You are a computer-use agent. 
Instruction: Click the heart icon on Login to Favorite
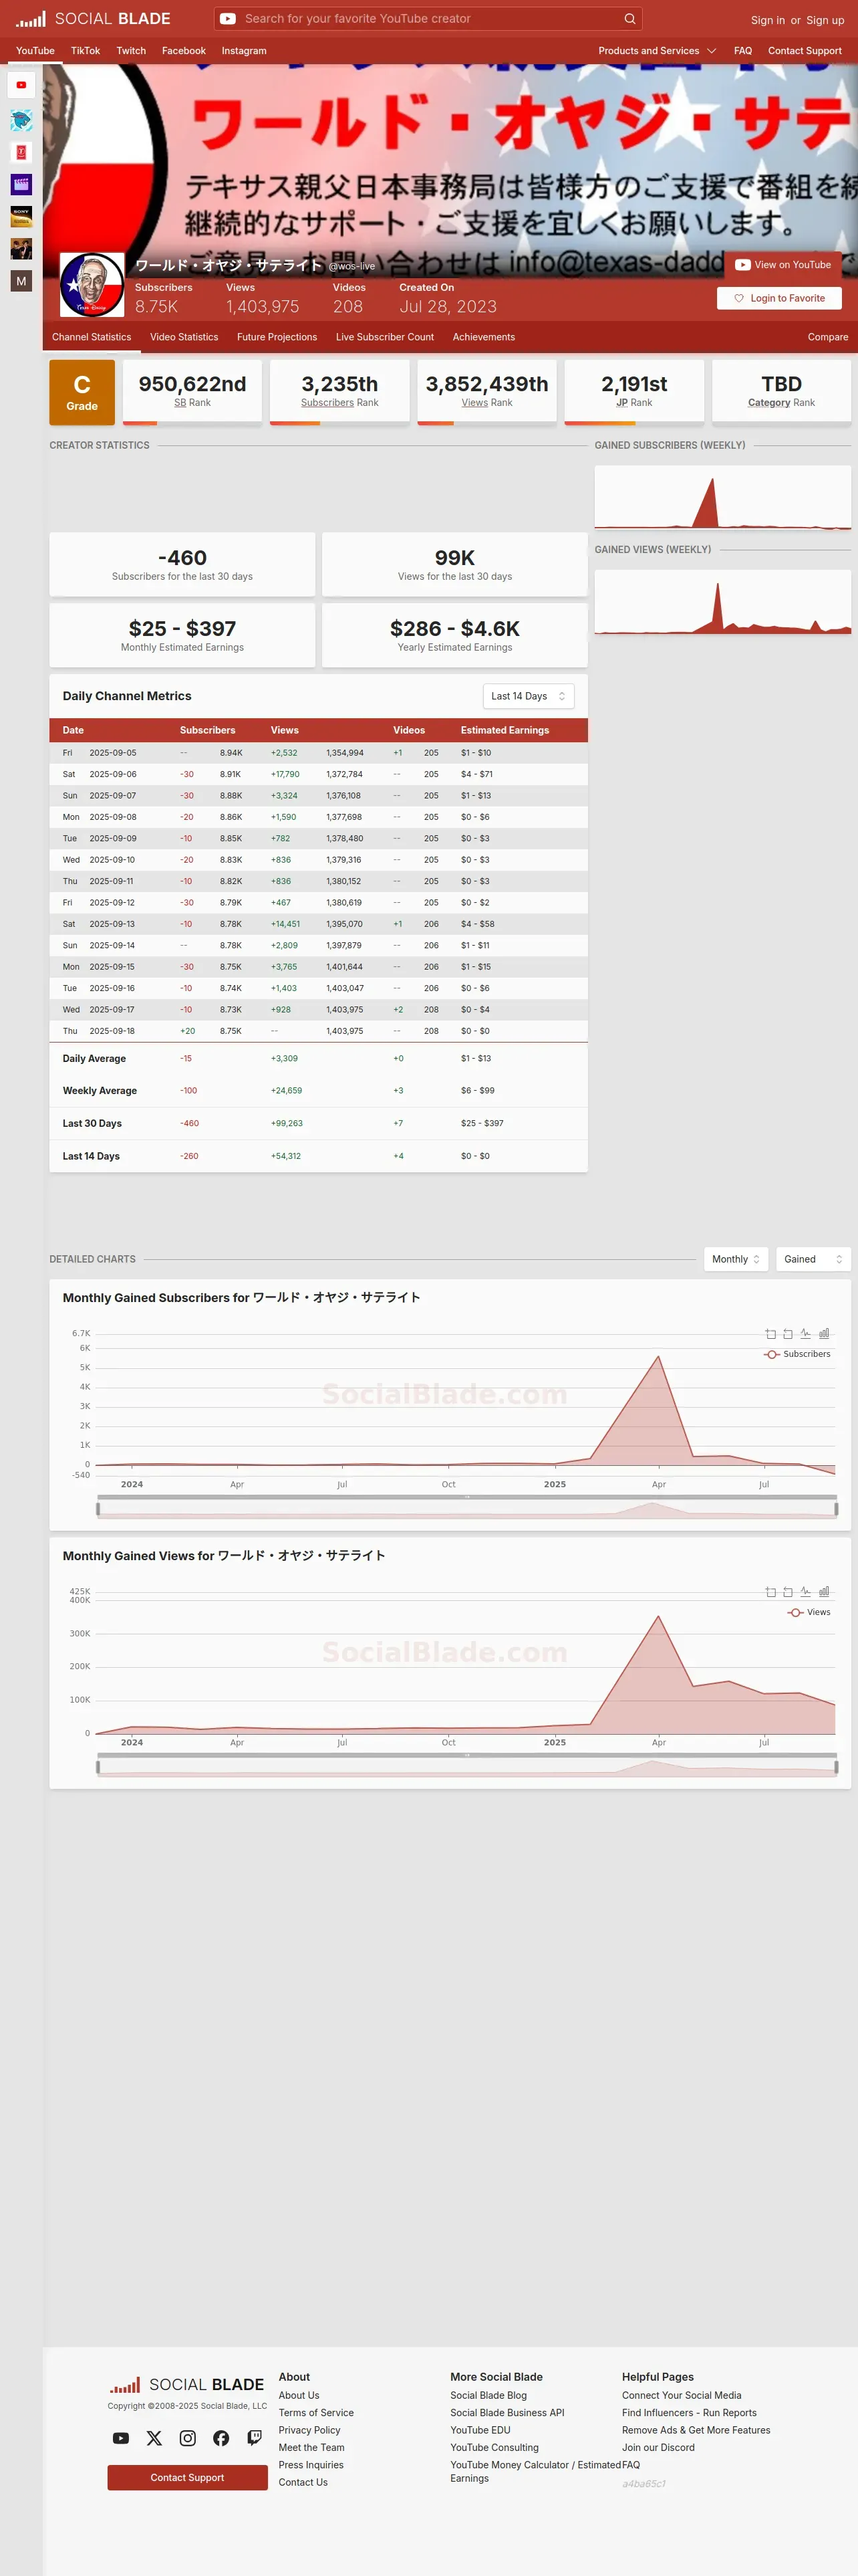click(x=739, y=298)
